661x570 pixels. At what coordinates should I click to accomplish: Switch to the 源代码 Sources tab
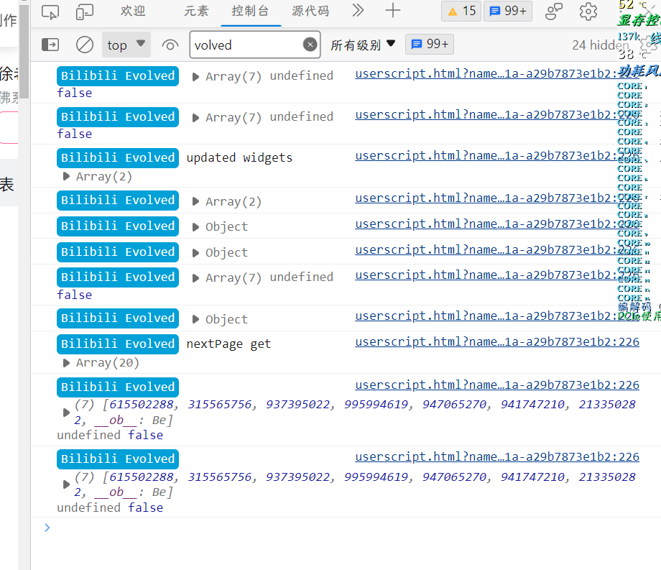tap(310, 10)
